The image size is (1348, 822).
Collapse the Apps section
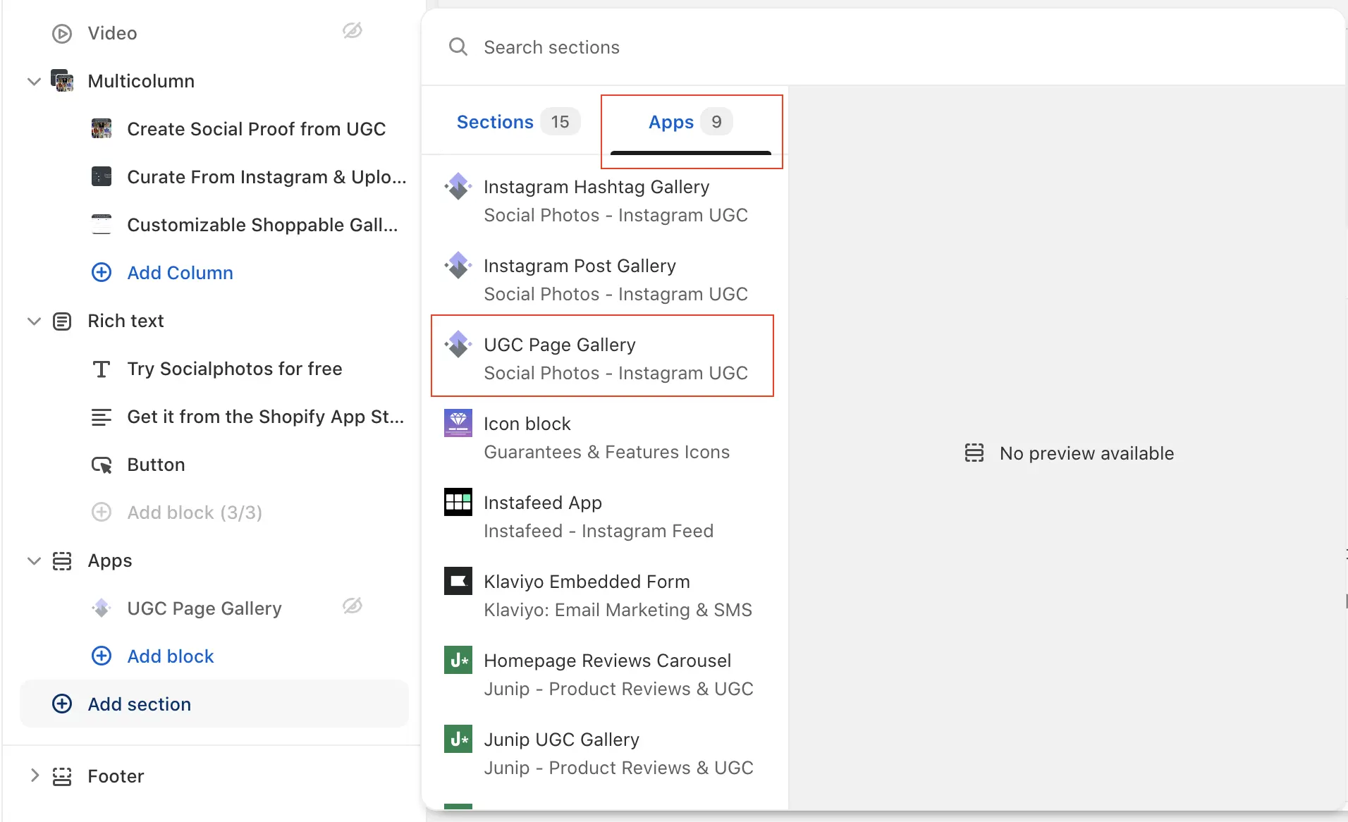(34, 560)
